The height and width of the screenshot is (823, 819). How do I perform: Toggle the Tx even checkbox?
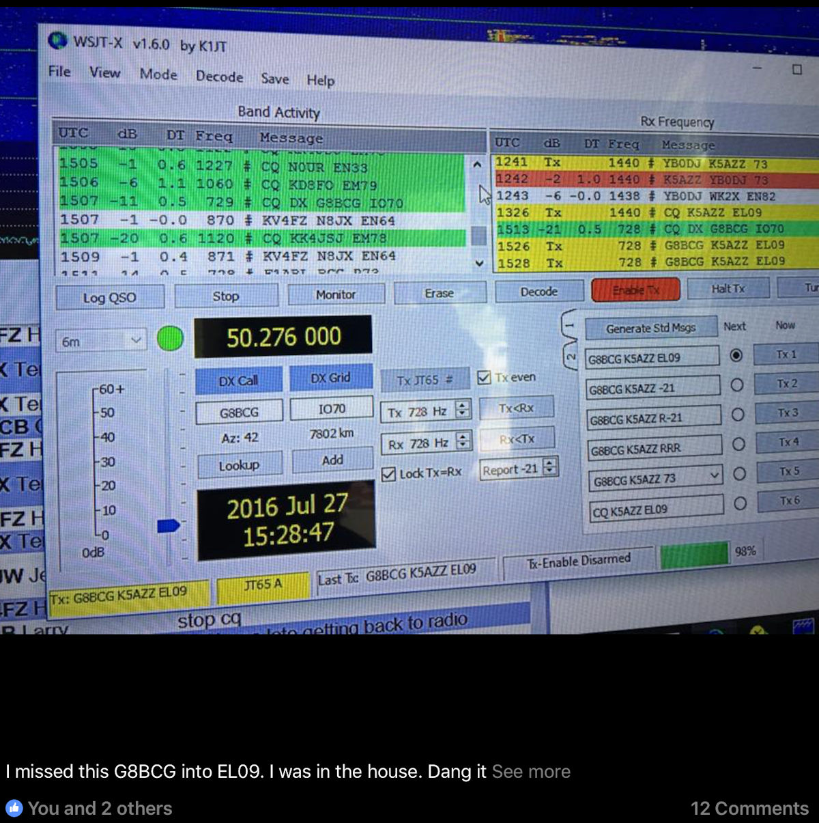[485, 377]
